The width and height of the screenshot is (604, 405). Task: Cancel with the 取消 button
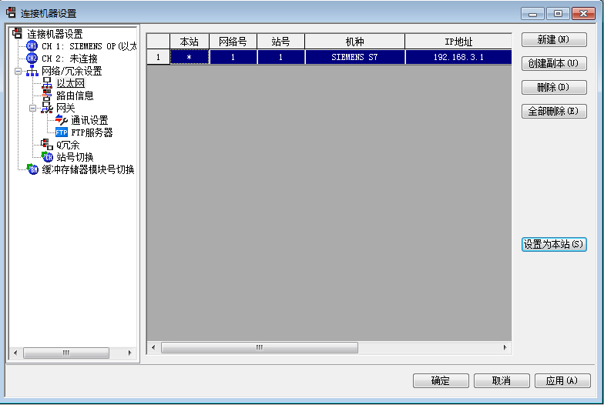click(x=502, y=380)
